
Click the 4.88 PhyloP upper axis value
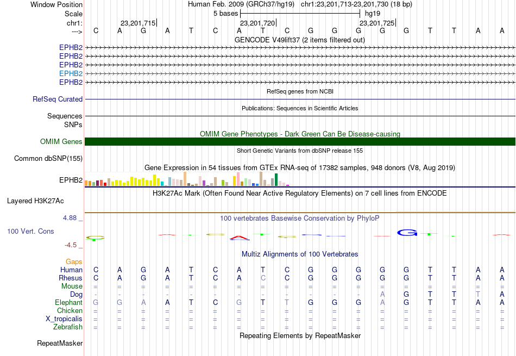click(70, 218)
